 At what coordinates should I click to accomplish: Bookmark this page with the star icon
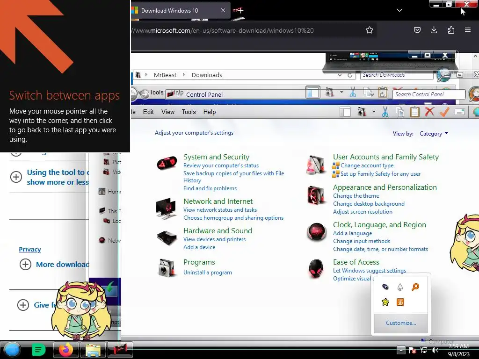point(370,30)
